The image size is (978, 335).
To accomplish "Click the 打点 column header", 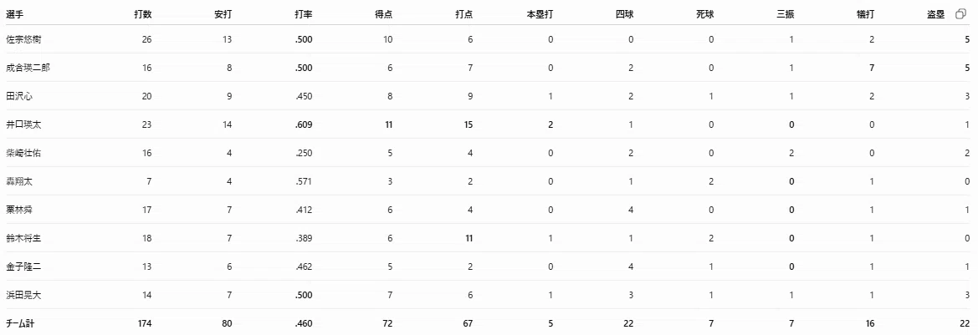I will [464, 13].
